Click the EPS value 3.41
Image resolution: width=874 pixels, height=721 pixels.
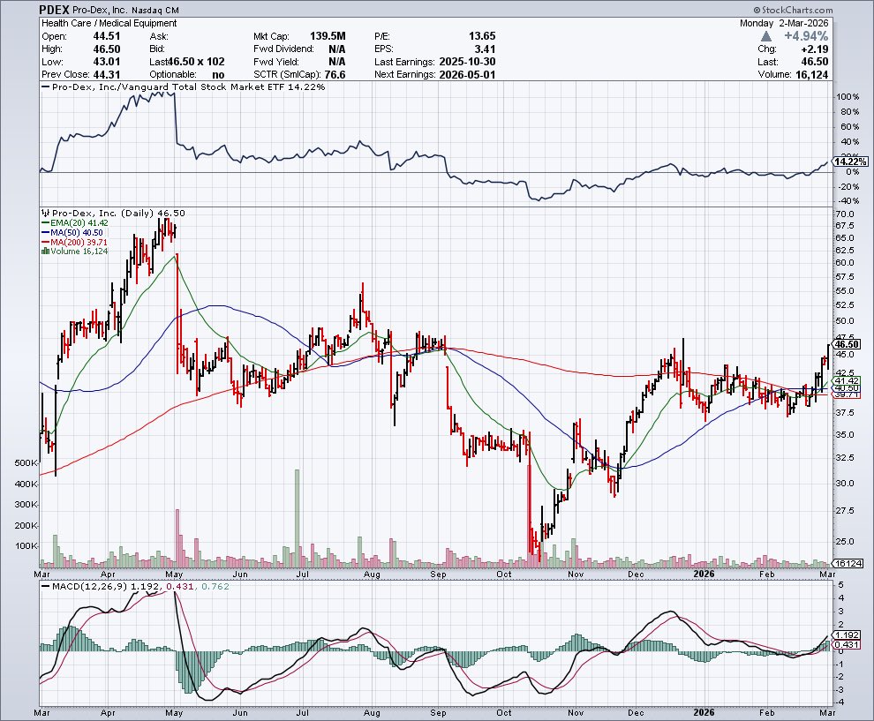tap(485, 49)
